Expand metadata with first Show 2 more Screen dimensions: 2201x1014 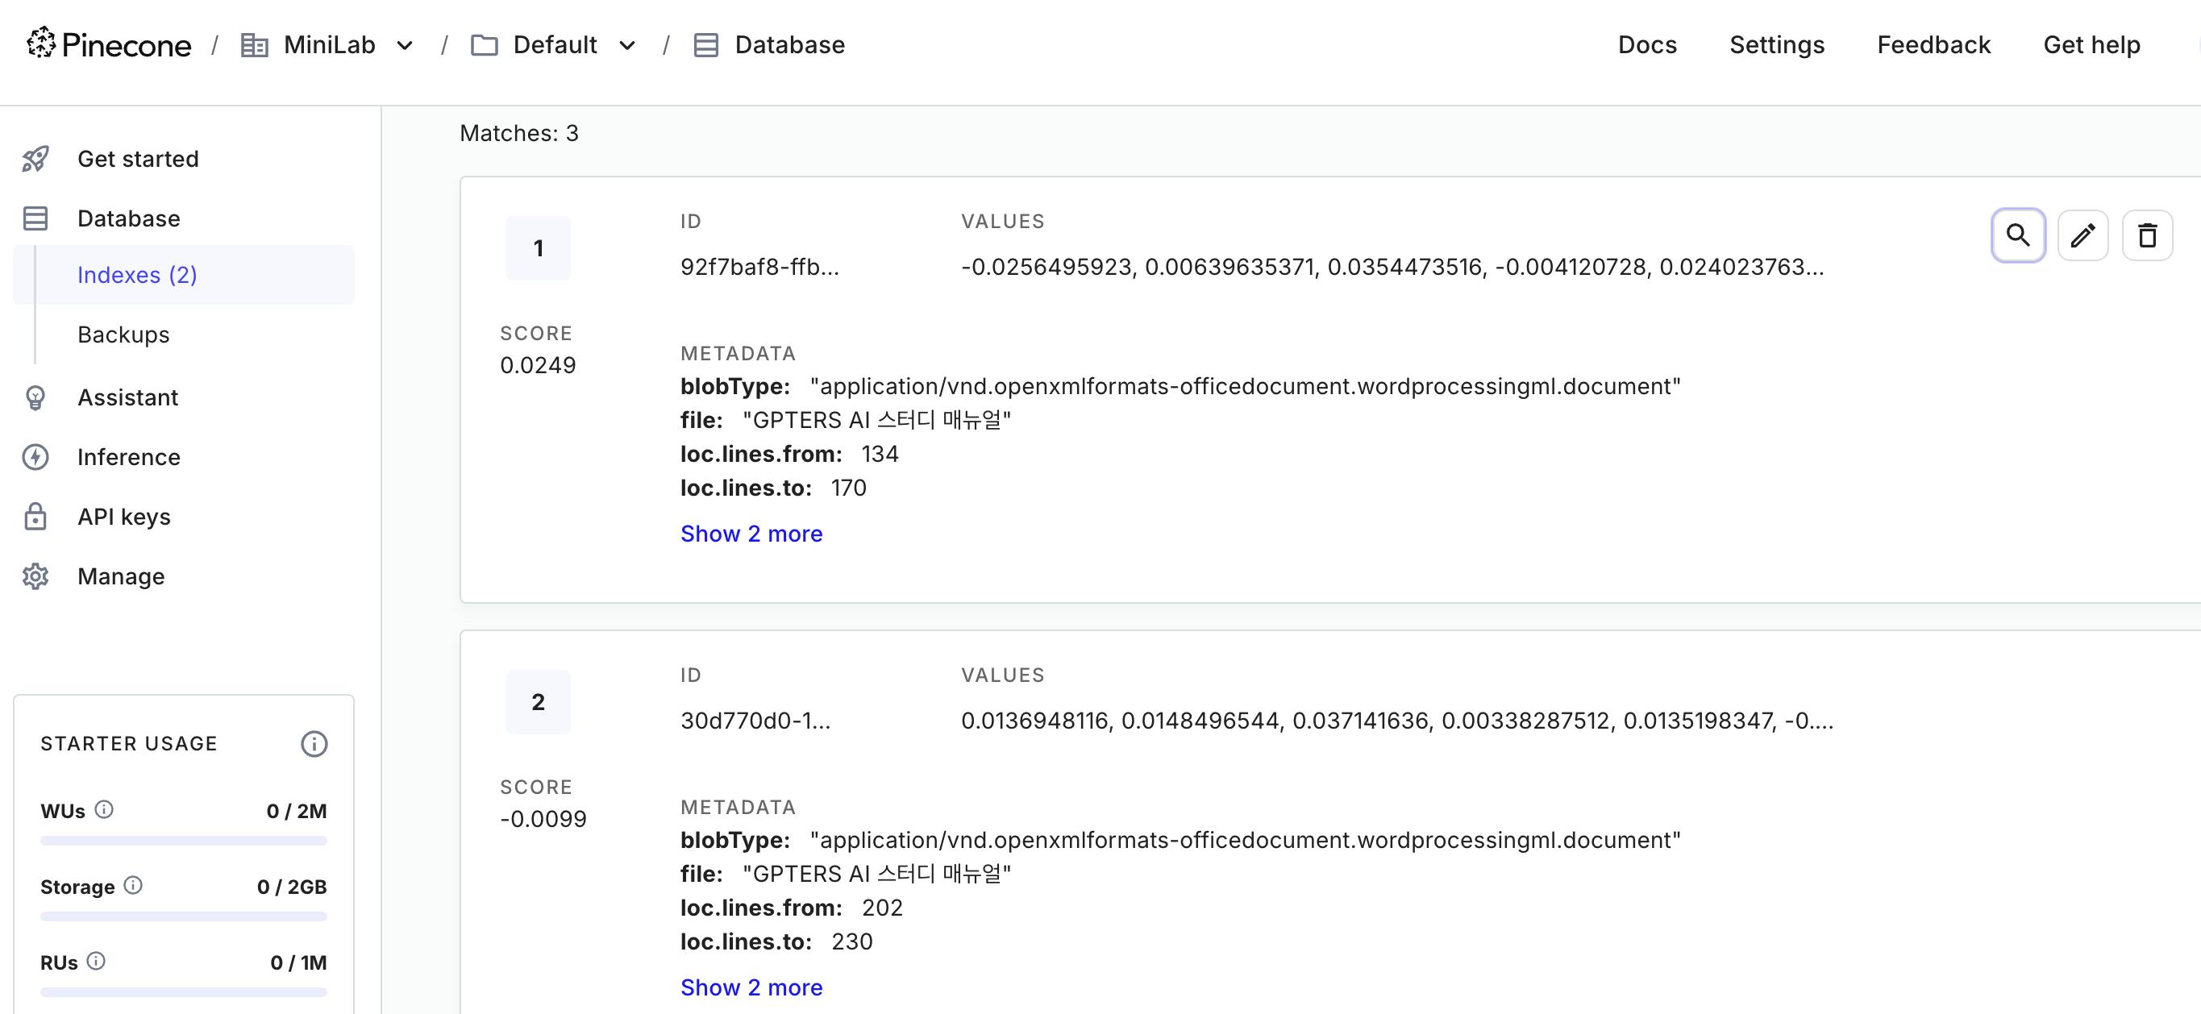click(x=751, y=534)
